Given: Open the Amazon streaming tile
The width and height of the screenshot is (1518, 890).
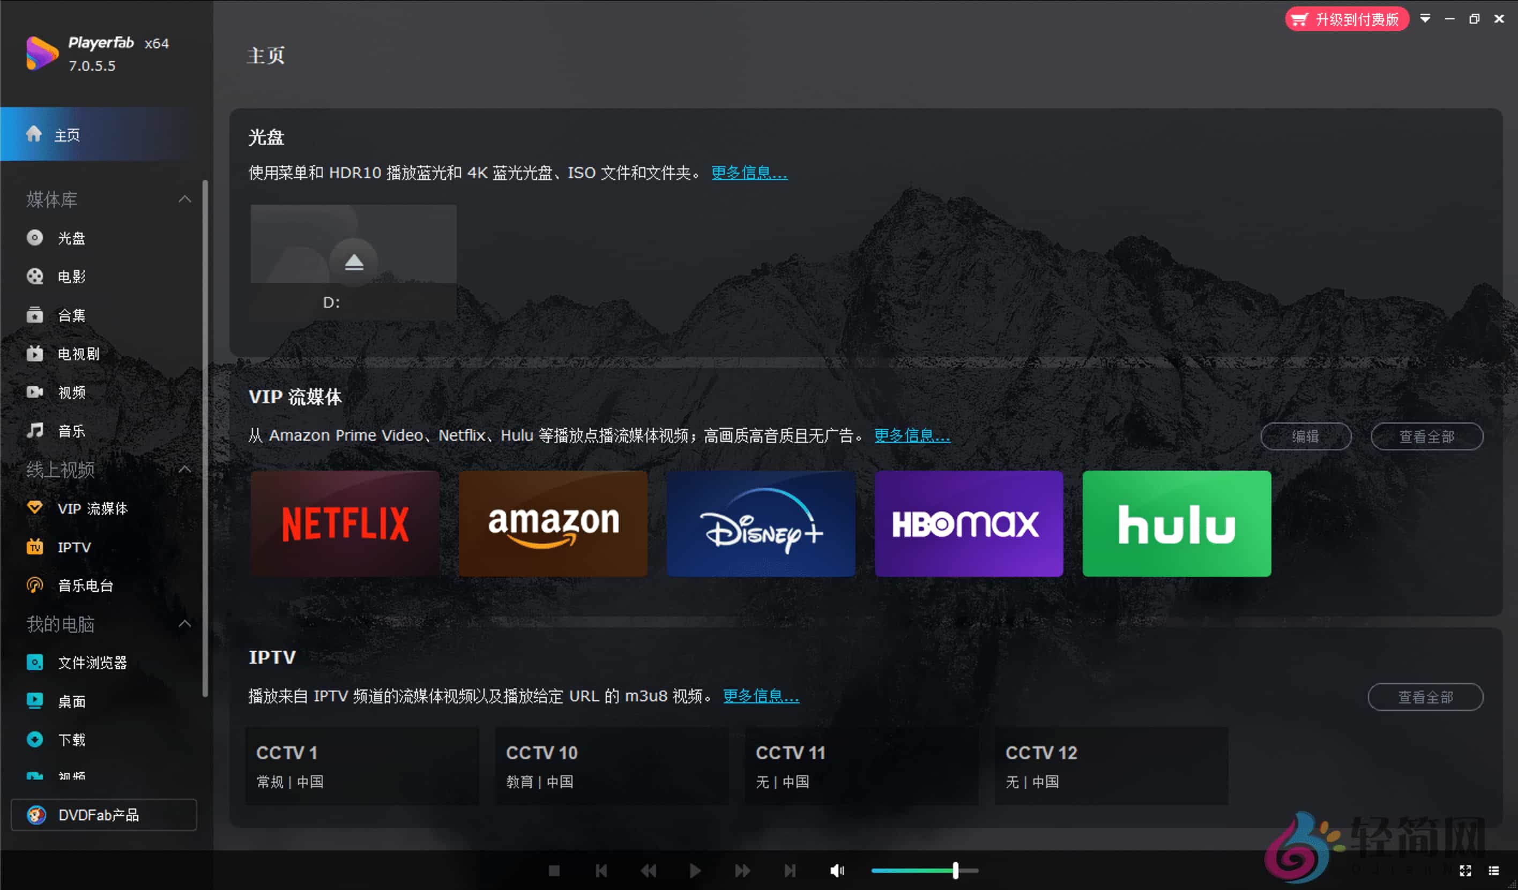Looking at the screenshot, I should (x=553, y=524).
